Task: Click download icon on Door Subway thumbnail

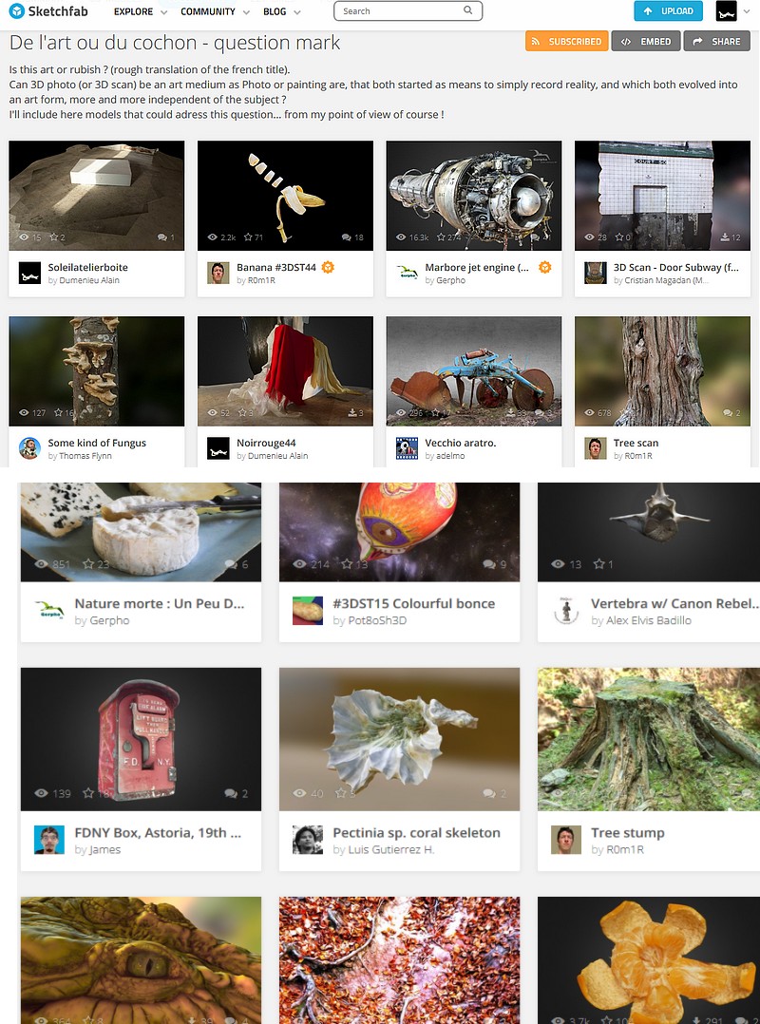Action: pos(726,237)
